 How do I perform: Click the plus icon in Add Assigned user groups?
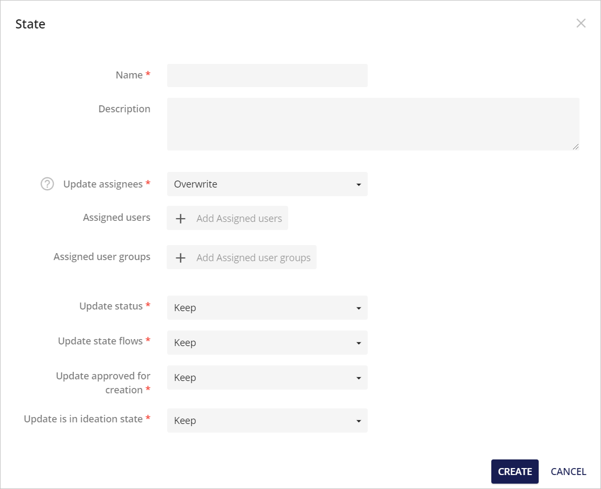pyautogui.click(x=181, y=257)
